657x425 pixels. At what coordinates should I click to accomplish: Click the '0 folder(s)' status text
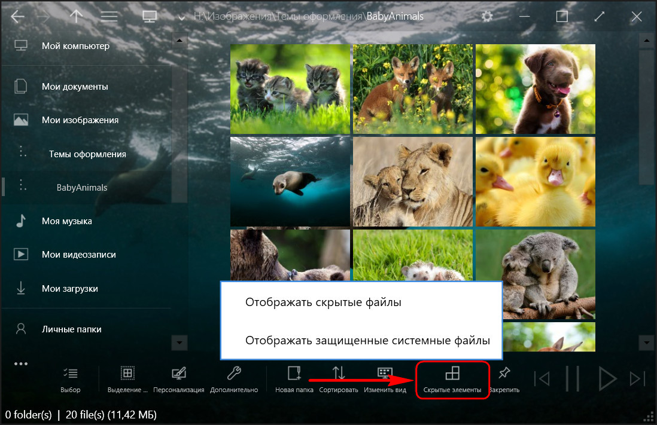tap(29, 414)
